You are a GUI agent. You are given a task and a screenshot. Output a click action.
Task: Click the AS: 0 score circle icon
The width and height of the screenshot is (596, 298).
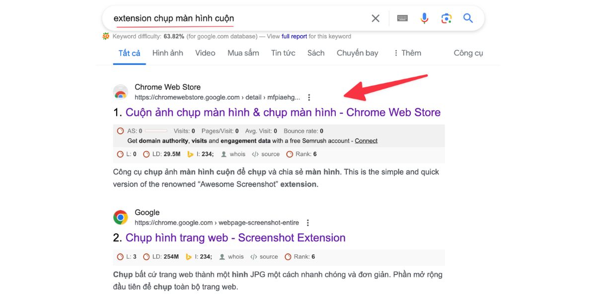pyautogui.click(x=120, y=131)
